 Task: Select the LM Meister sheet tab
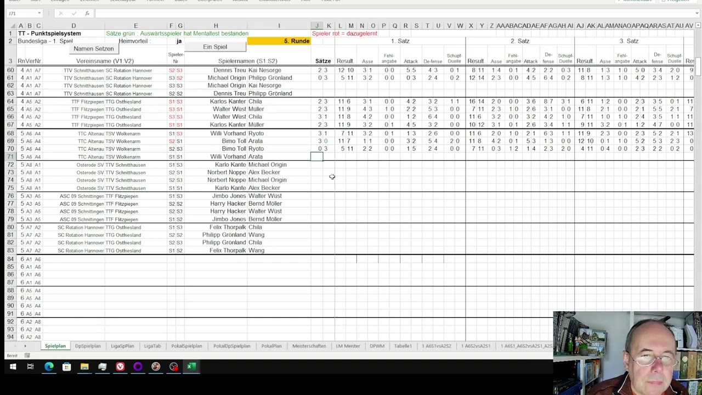tap(348, 346)
